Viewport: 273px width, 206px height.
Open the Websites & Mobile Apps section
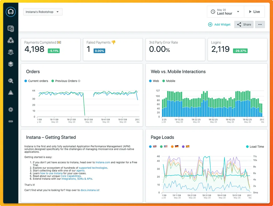tap(11, 28)
